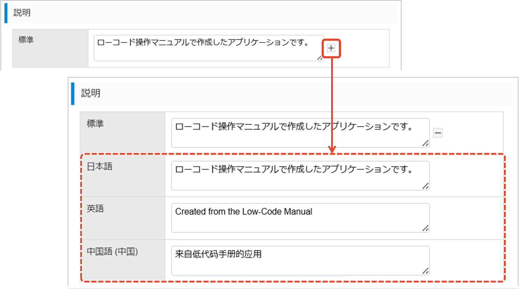Click the 説明 heading of the expanded panel

(91, 93)
